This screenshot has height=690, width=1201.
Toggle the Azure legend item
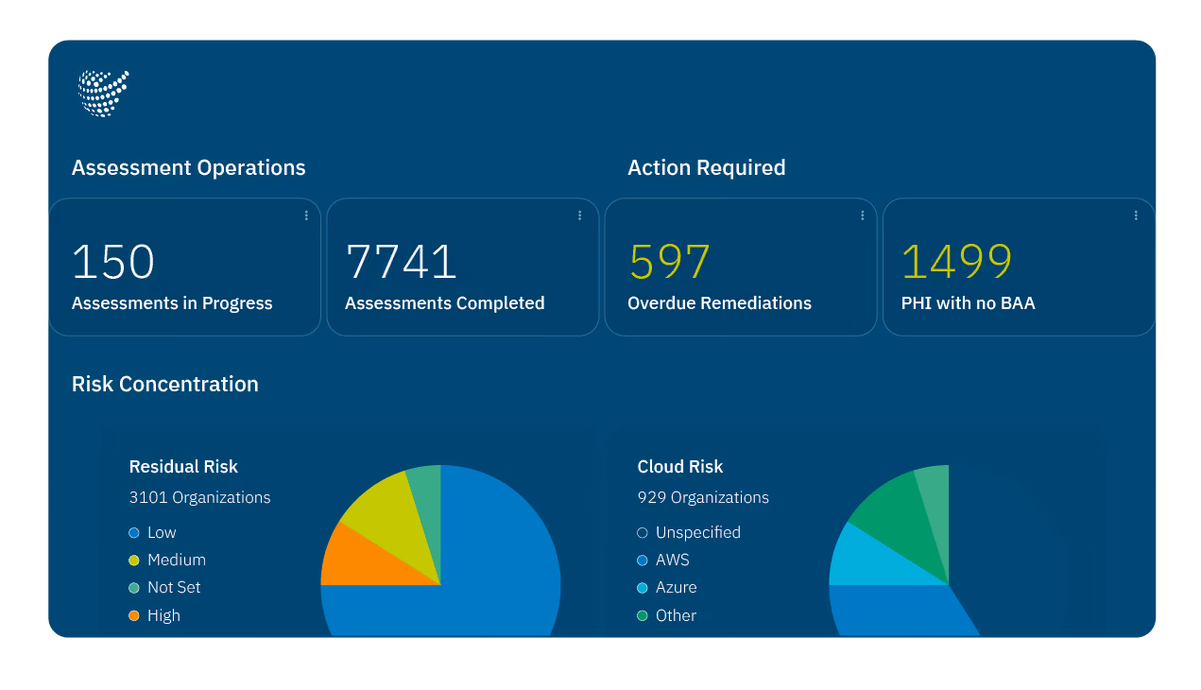coord(667,588)
